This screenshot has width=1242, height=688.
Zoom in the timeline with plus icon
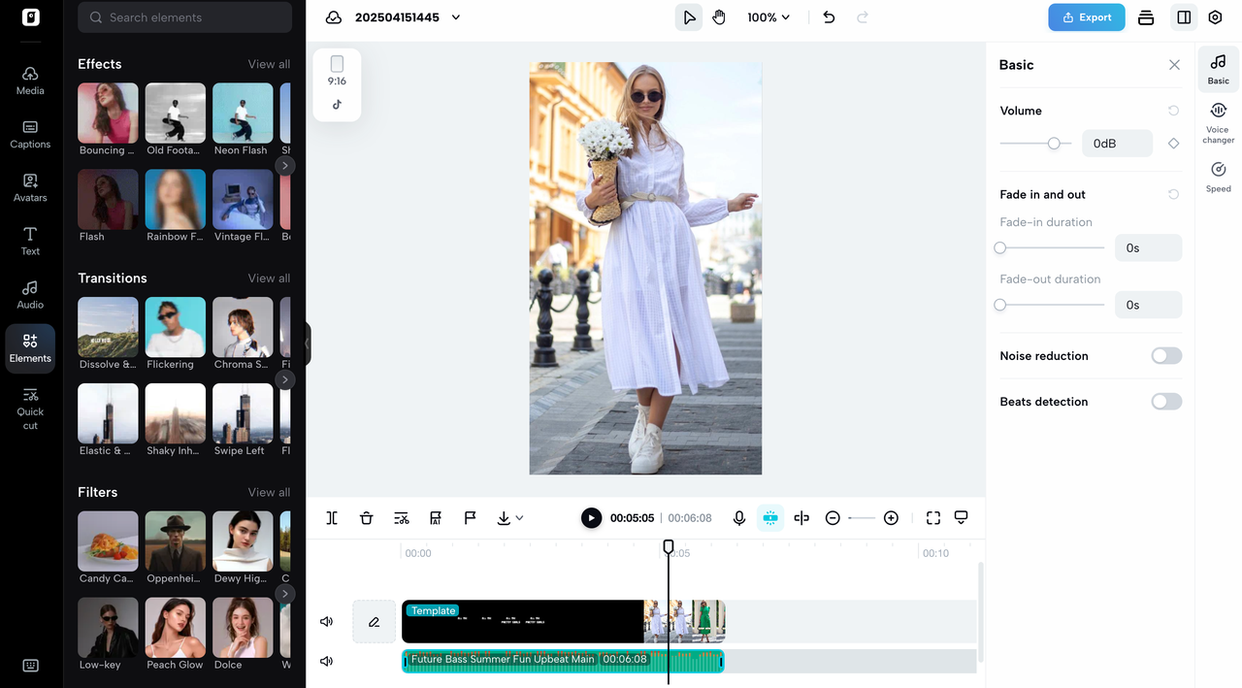[891, 518]
